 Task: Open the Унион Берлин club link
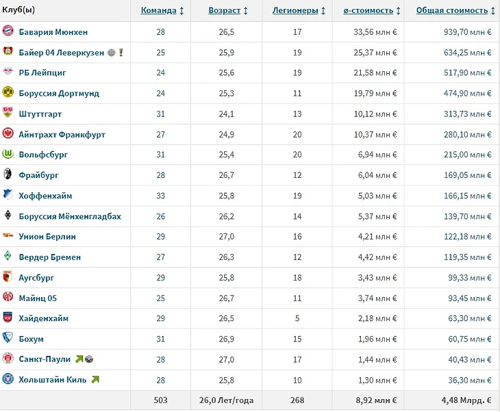click(x=47, y=237)
